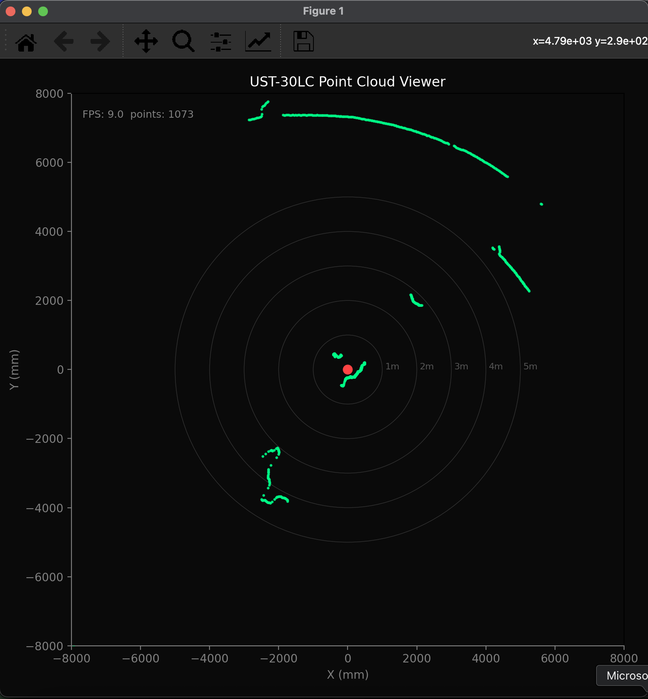Click the 5m range ring label
Viewport: 648px width, 699px height.
(530, 366)
